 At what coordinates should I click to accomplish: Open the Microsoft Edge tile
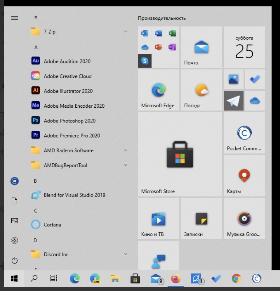tap(158, 90)
